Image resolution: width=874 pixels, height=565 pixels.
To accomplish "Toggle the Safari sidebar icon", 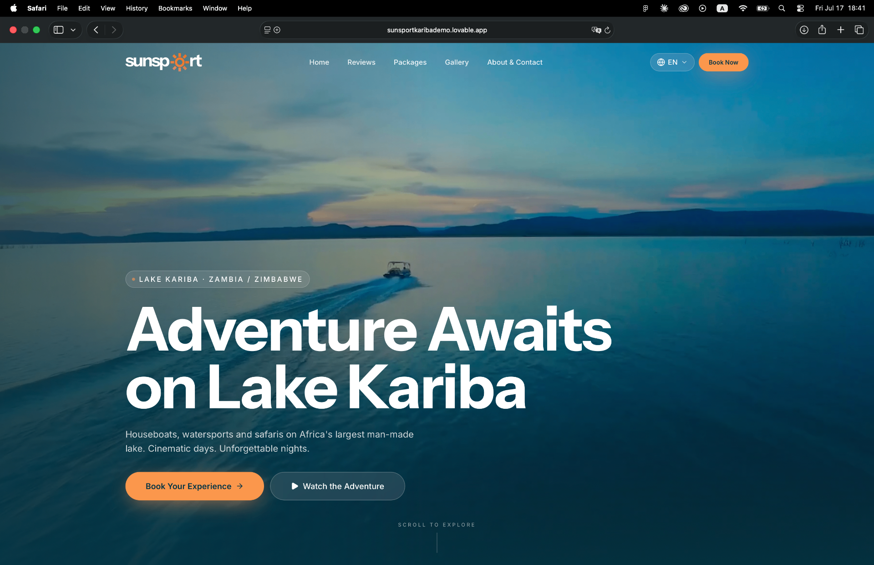I will tap(58, 30).
